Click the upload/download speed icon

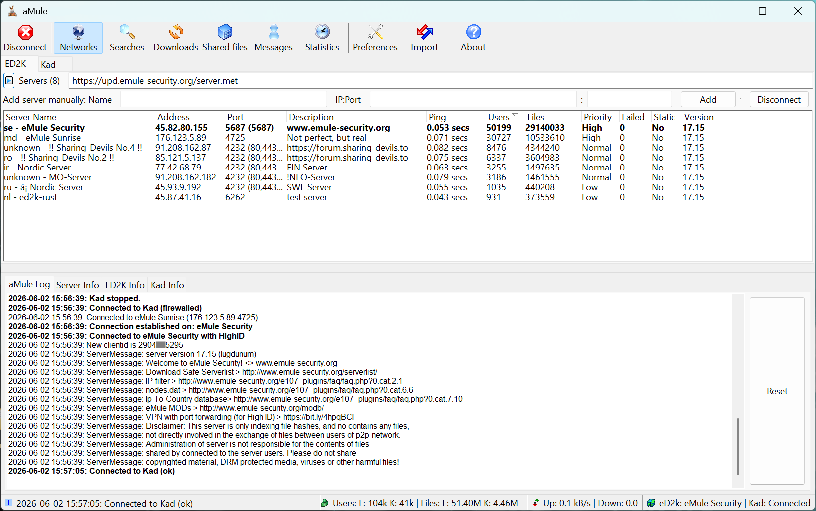pyautogui.click(x=536, y=503)
